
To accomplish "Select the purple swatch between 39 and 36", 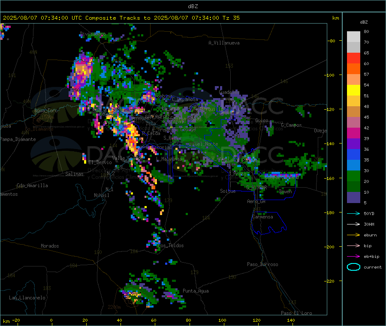I will (353, 144).
